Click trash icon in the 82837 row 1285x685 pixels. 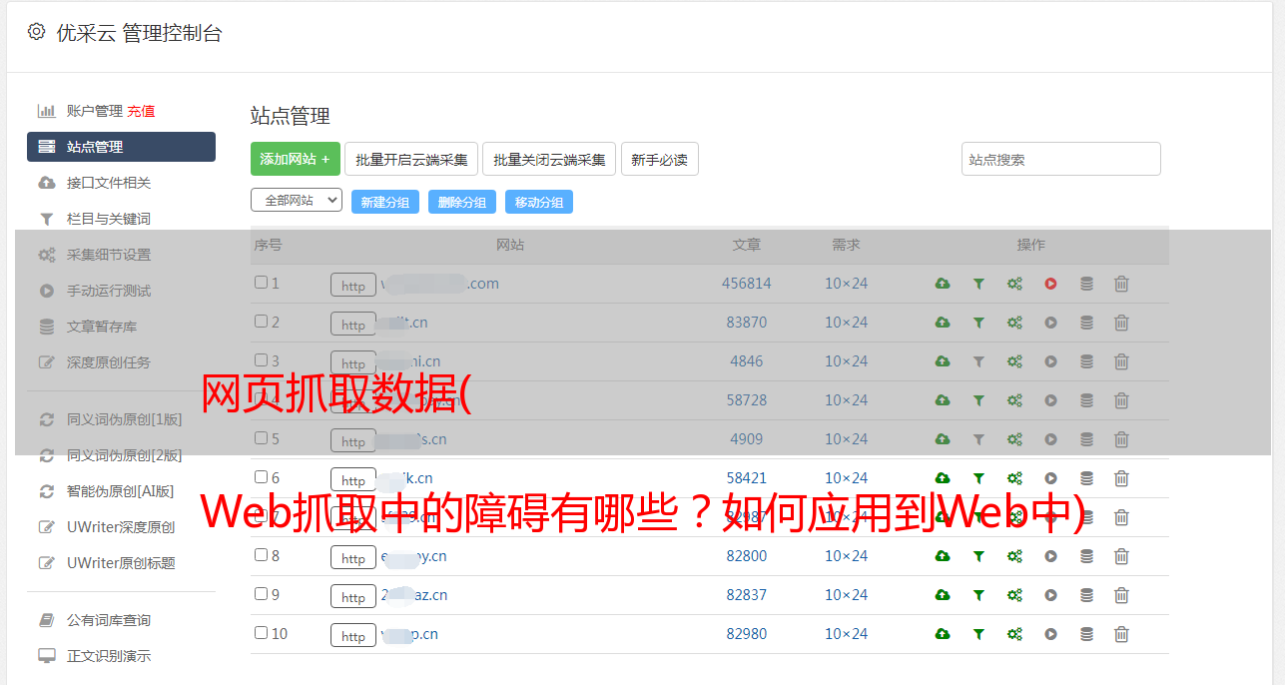[1121, 595]
